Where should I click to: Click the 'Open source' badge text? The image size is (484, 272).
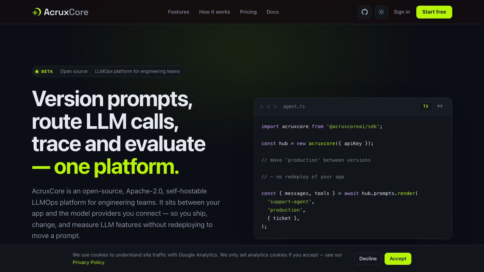(74, 71)
